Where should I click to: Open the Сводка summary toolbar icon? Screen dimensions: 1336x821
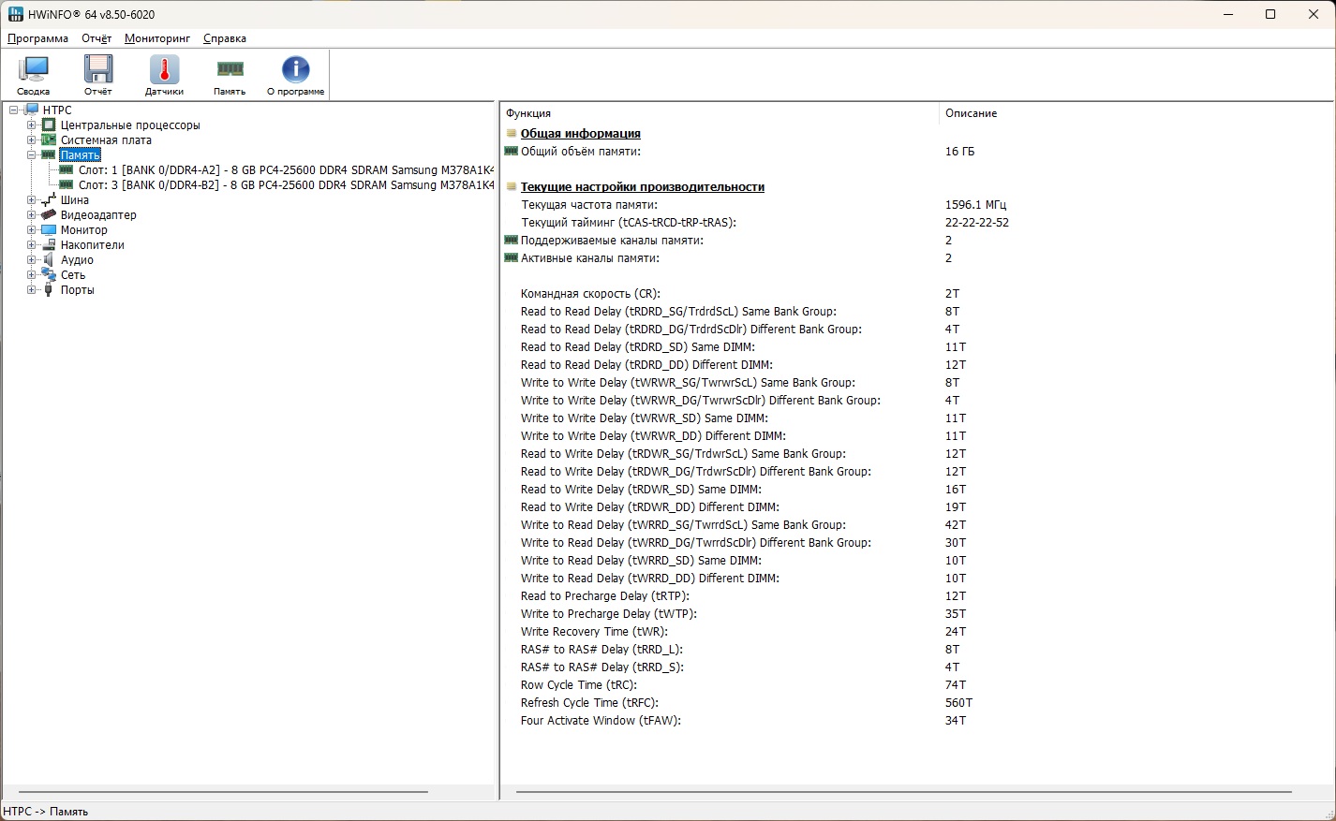(x=35, y=69)
